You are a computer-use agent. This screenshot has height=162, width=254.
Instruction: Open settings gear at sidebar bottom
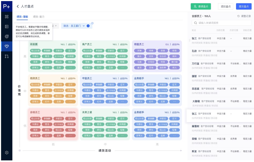pos(7,153)
